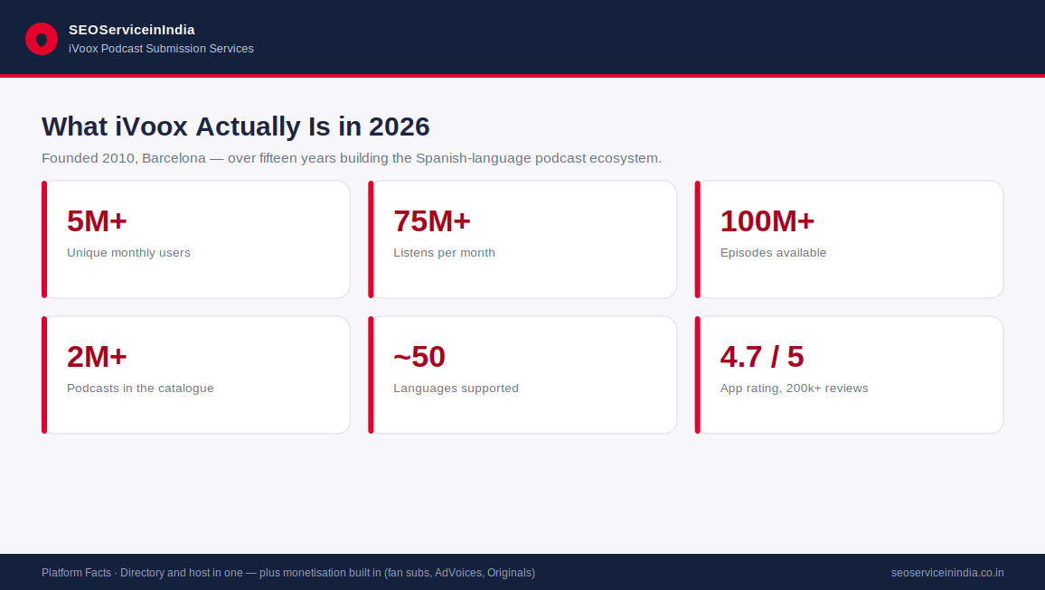
Task: Click the Unique monthly users label
Action: 128,253
